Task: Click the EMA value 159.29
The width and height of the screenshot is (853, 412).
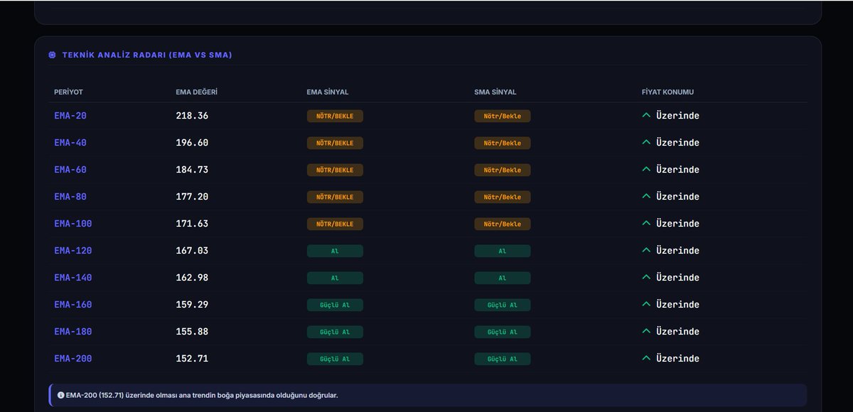Action: [192, 305]
